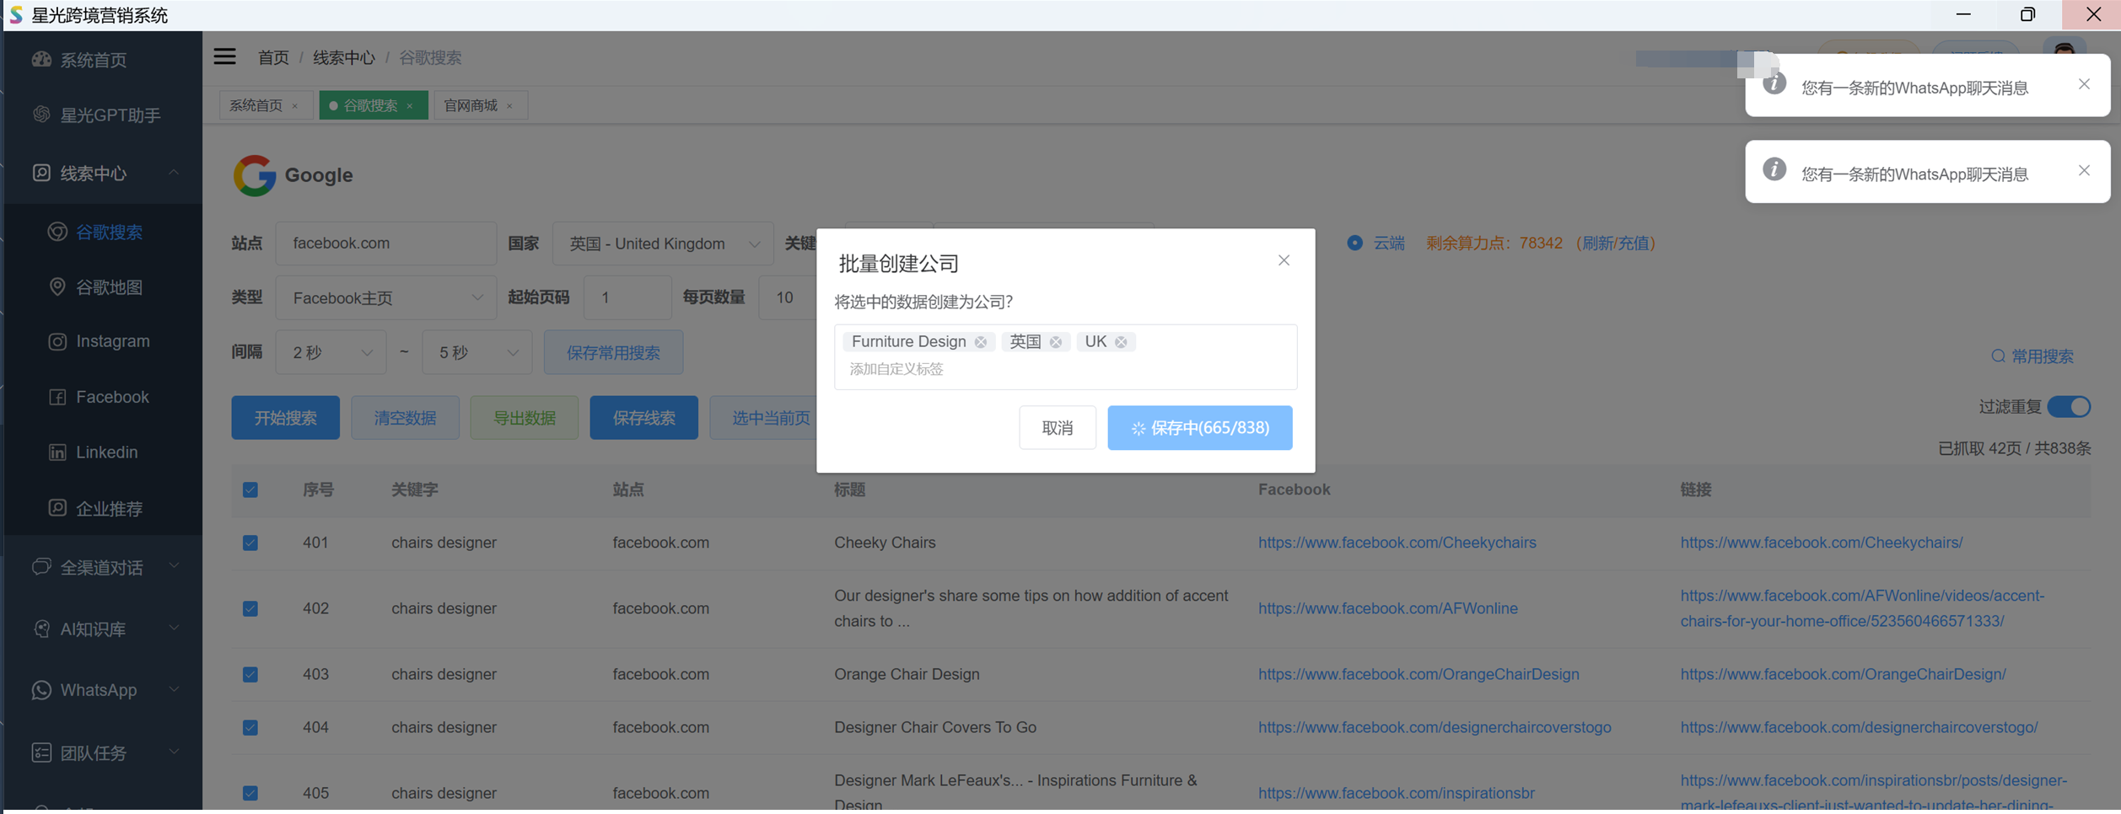The height and width of the screenshot is (814, 2121).
Task: Close the 谷歌搜索 tab
Action: [x=410, y=106]
